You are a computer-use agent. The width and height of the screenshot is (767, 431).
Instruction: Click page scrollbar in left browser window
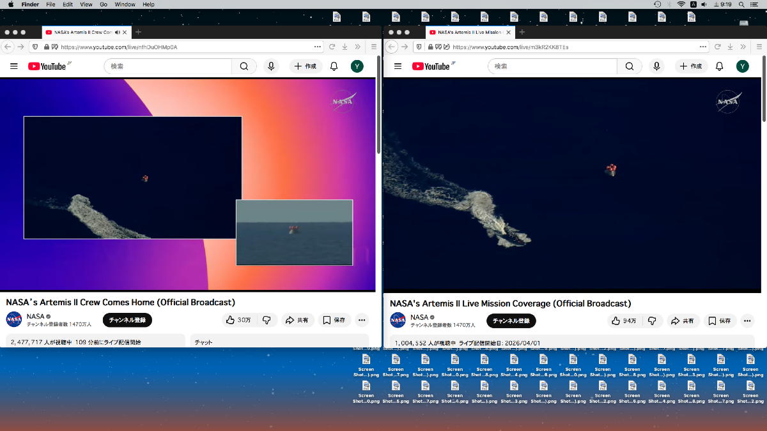[378, 105]
